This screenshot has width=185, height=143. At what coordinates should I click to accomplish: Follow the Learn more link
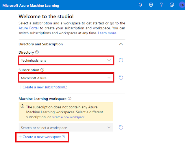tap(107, 33)
